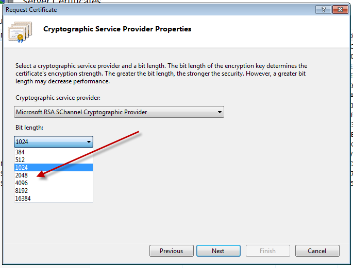The image size is (353, 268).
Task: Click the disabled Finish button
Action: pos(267,251)
